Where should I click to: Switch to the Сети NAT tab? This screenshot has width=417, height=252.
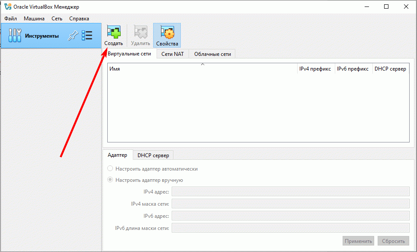[173, 54]
